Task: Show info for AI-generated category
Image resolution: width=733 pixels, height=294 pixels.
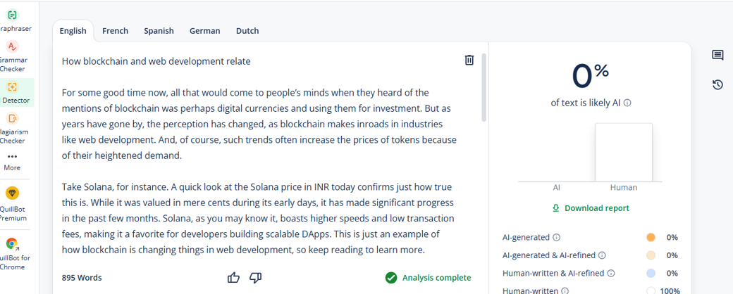Action: point(556,238)
